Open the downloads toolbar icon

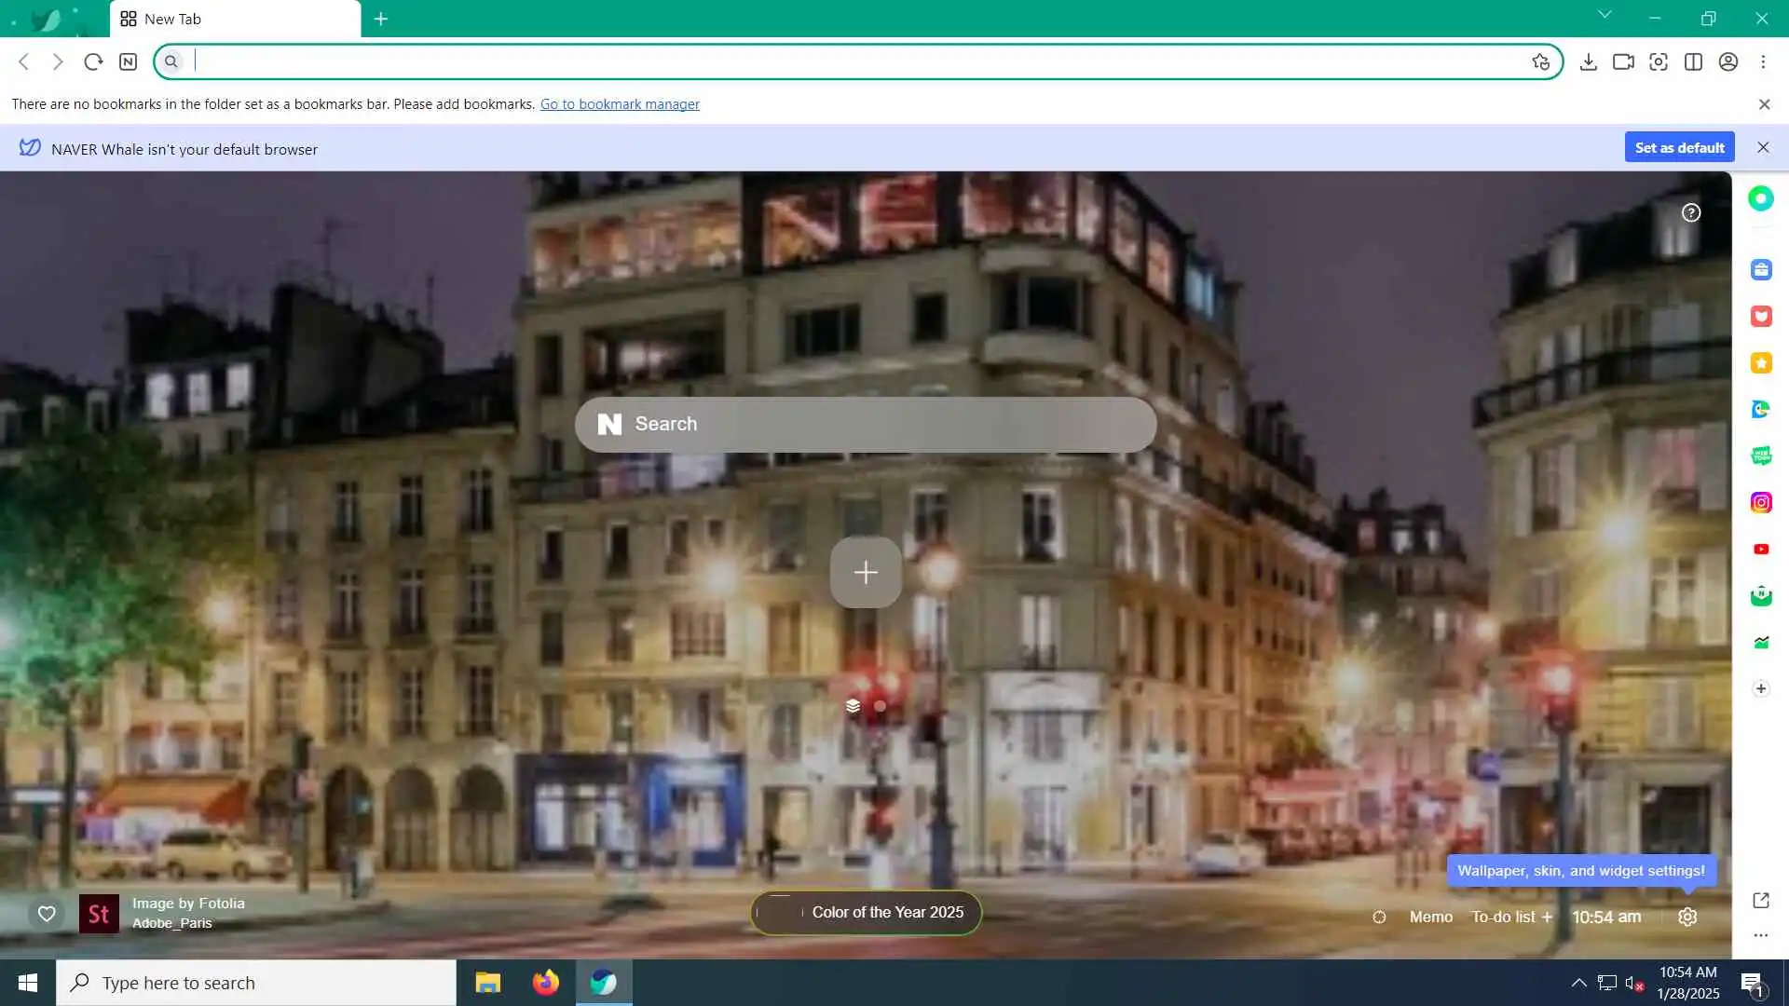point(1588,62)
